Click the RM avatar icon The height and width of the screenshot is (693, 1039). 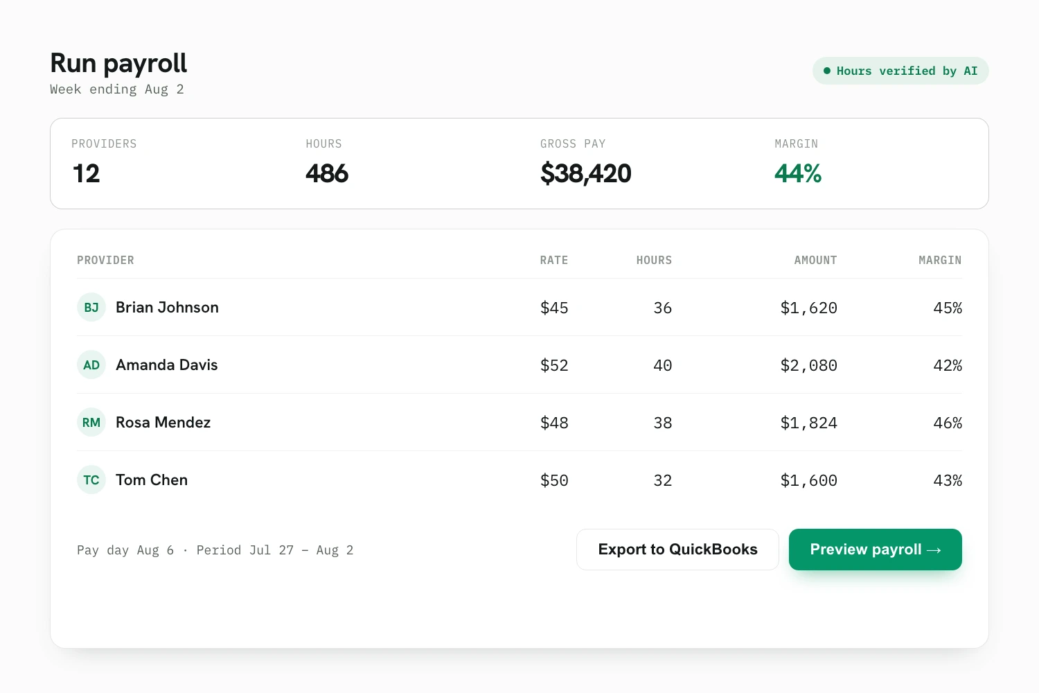pos(91,422)
